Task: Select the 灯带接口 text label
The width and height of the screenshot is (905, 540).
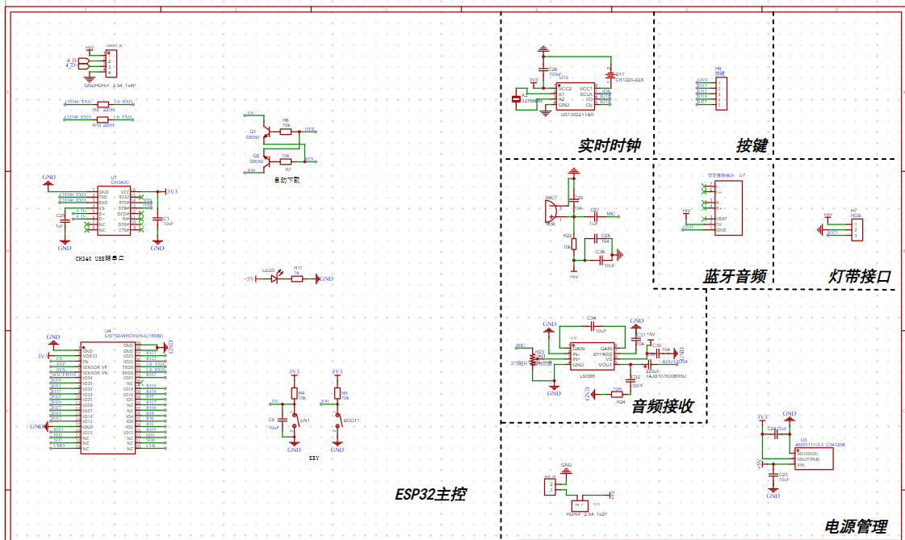Action: (860, 276)
